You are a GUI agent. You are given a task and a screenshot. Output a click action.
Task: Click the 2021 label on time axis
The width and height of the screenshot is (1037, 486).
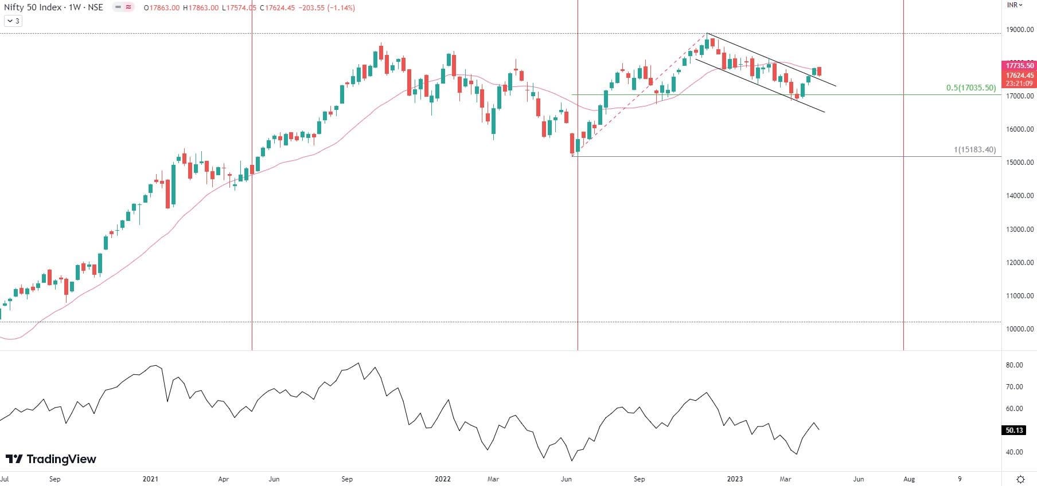[x=150, y=479]
